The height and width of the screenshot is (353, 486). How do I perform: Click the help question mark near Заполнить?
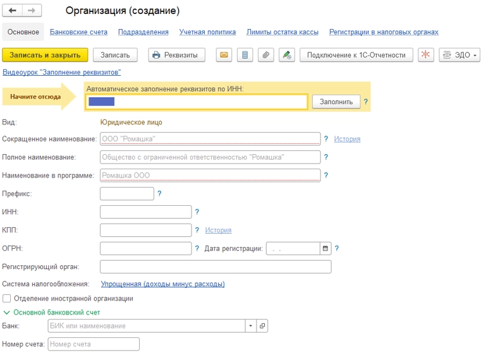point(366,102)
